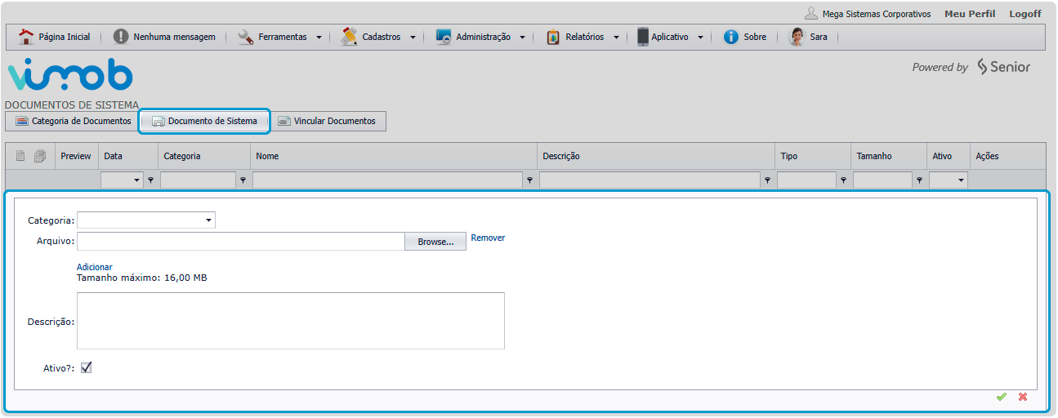Confirm form with green check icon
Viewport: 1058px width, 418px height.
point(1001,397)
